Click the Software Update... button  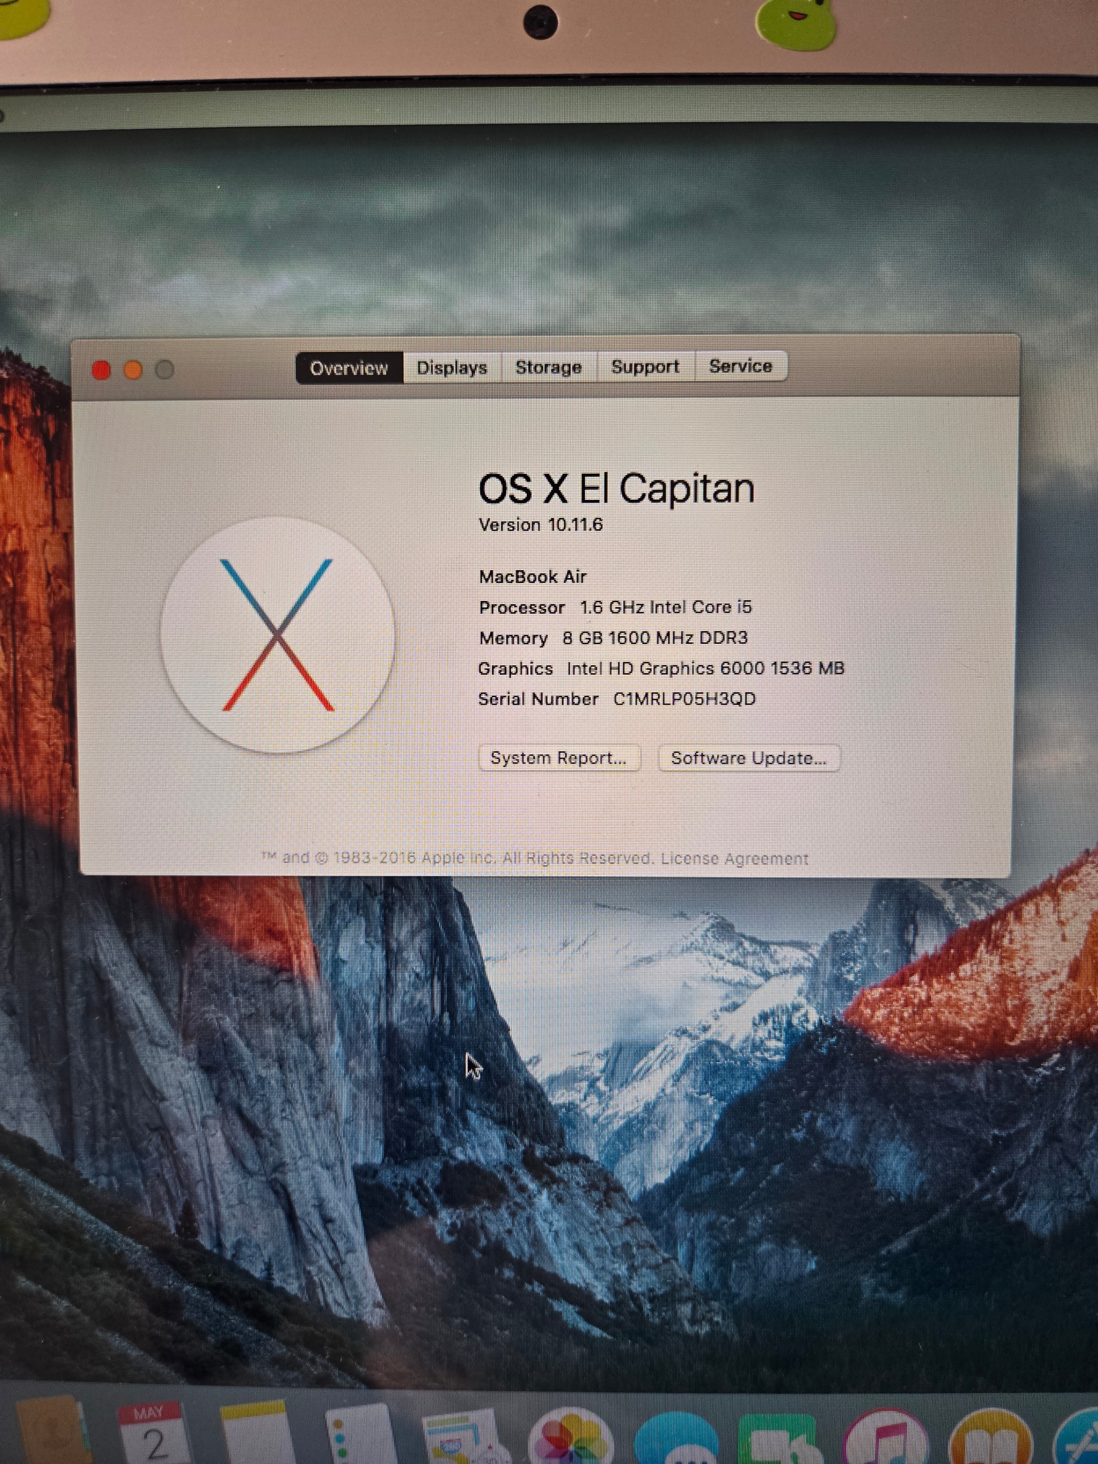coord(749,758)
